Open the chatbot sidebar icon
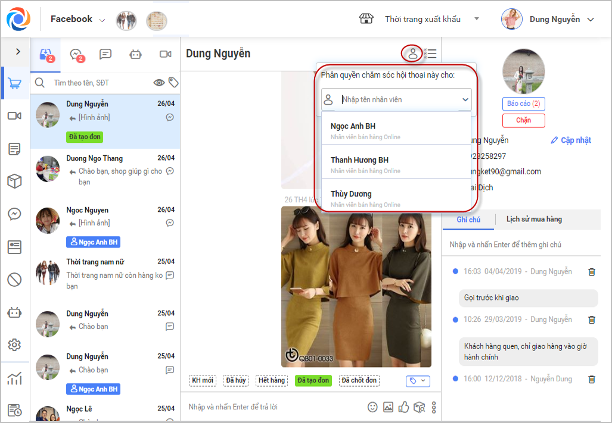 click(x=14, y=312)
